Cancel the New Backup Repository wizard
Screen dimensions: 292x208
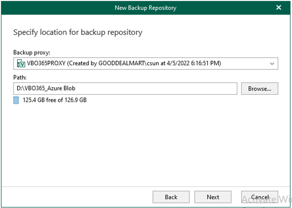point(260,197)
